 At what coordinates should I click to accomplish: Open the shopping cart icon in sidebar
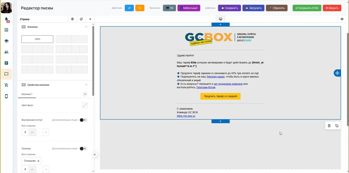click(x=6, y=85)
